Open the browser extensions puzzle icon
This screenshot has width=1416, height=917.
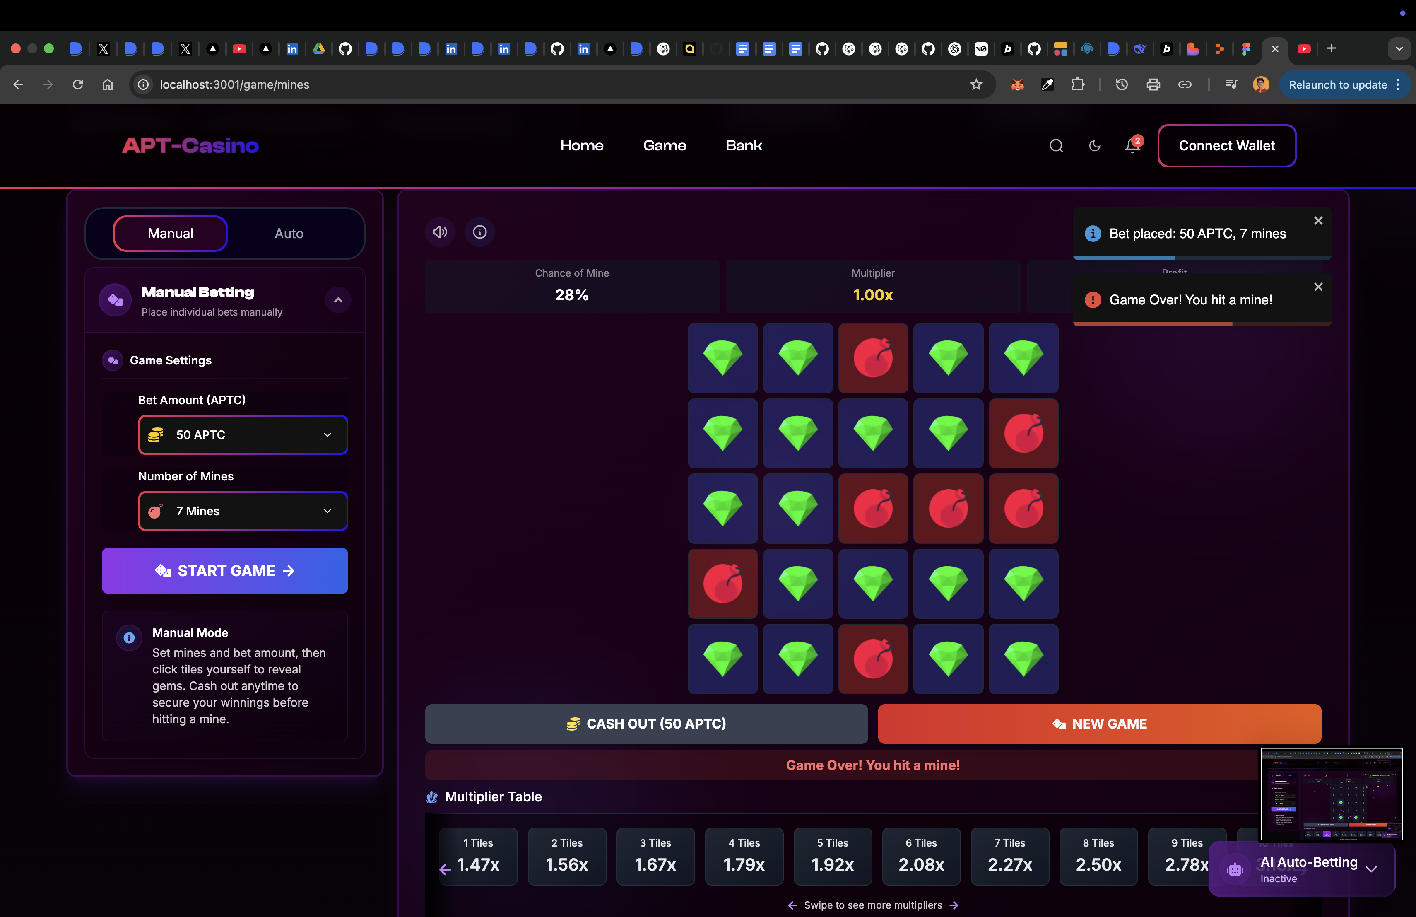tap(1077, 84)
